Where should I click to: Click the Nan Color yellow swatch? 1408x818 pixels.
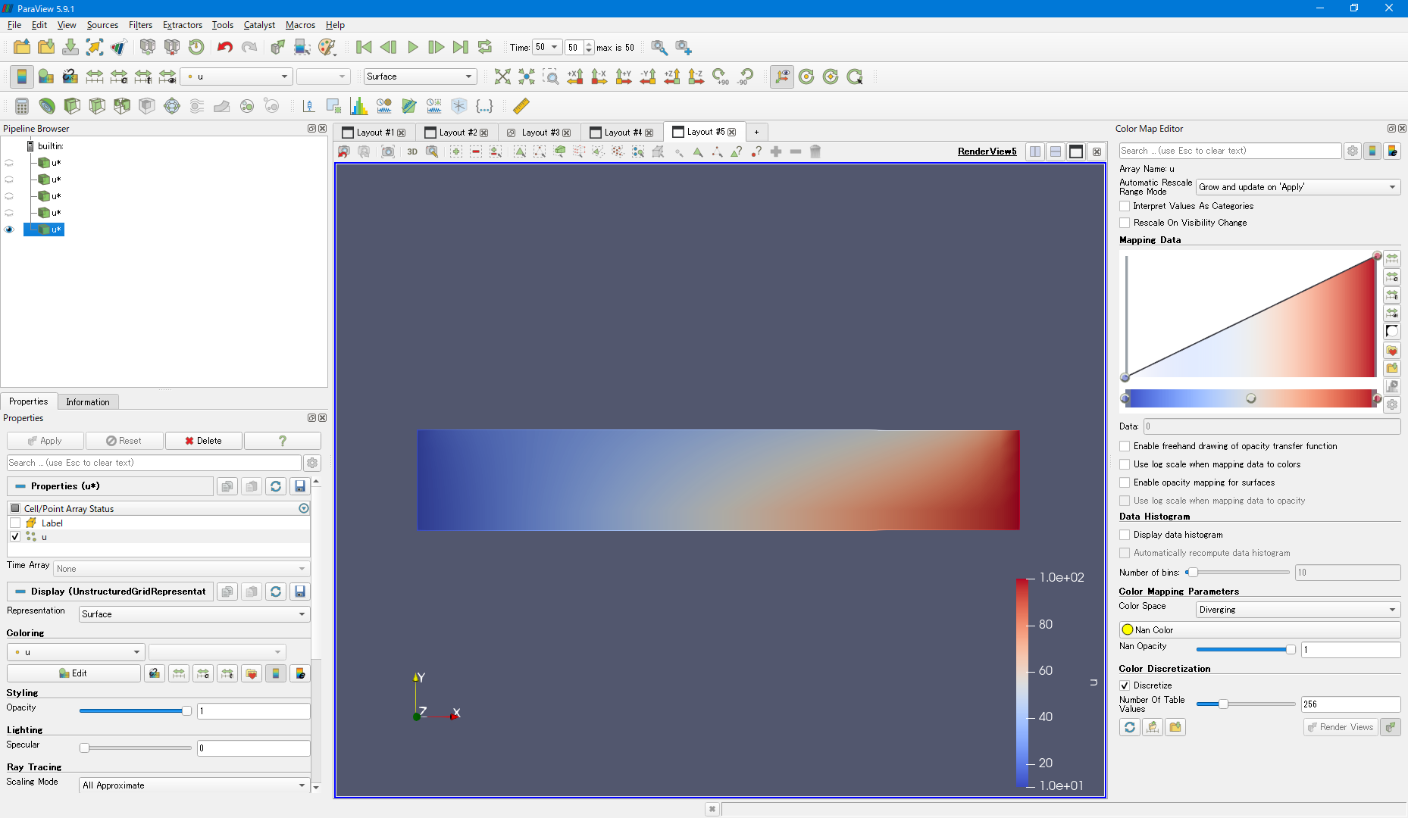pos(1128,630)
